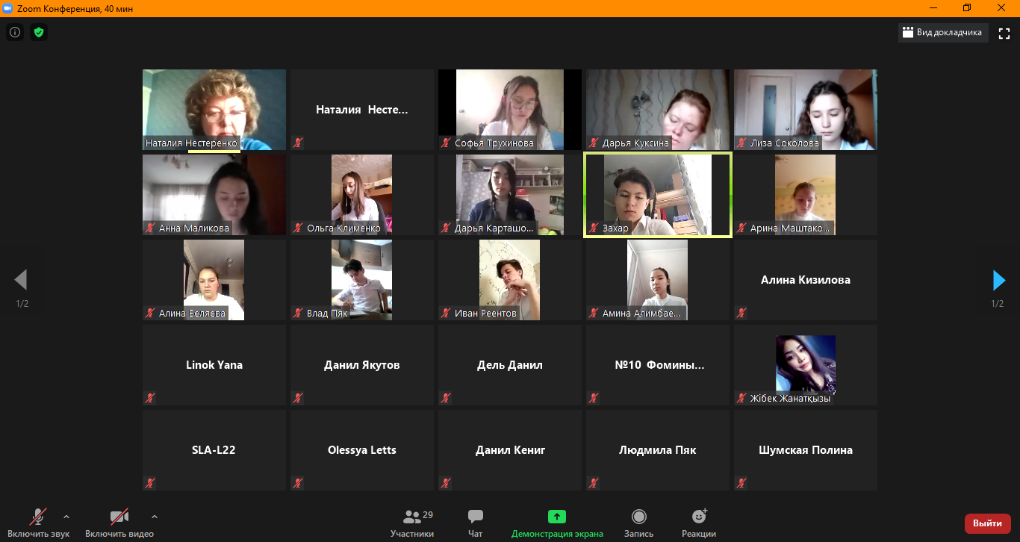
Task: Select Анна Маликова video tile
Action: (x=214, y=195)
